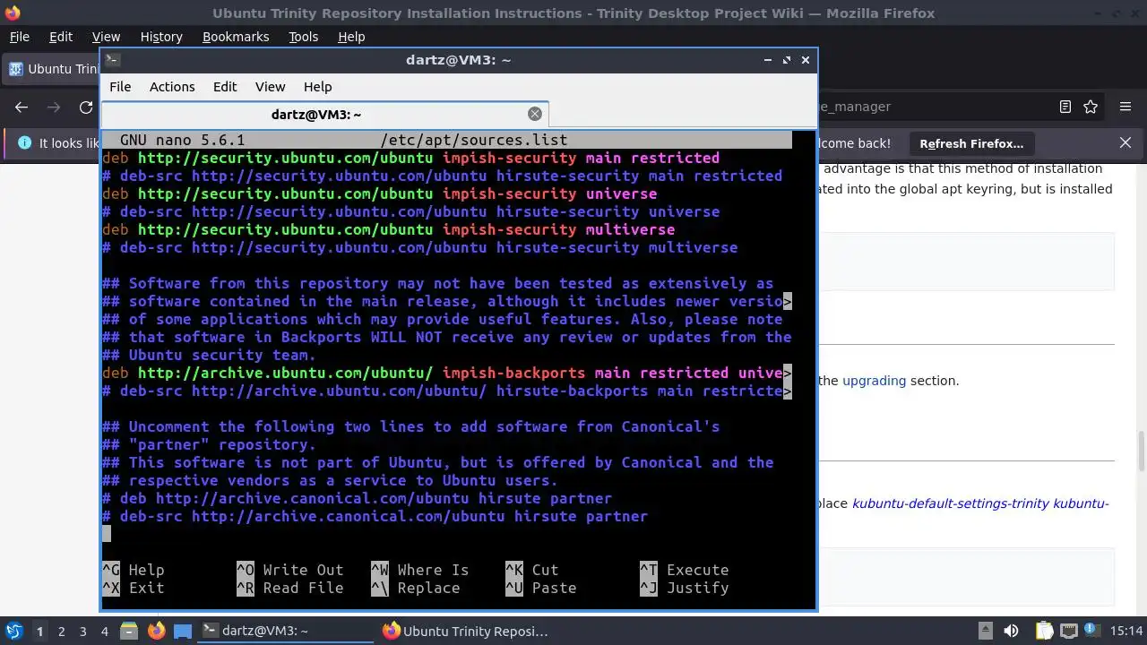The height and width of the screenshot is (645, 1147).
Task: Click ^J Justify nano shortcut
Action: (x=685, y=588)
